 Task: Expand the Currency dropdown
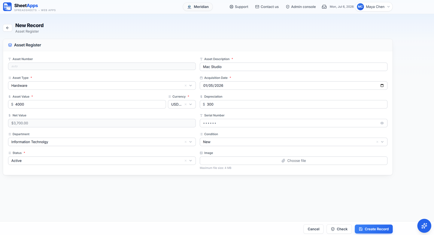click(191, 104)
